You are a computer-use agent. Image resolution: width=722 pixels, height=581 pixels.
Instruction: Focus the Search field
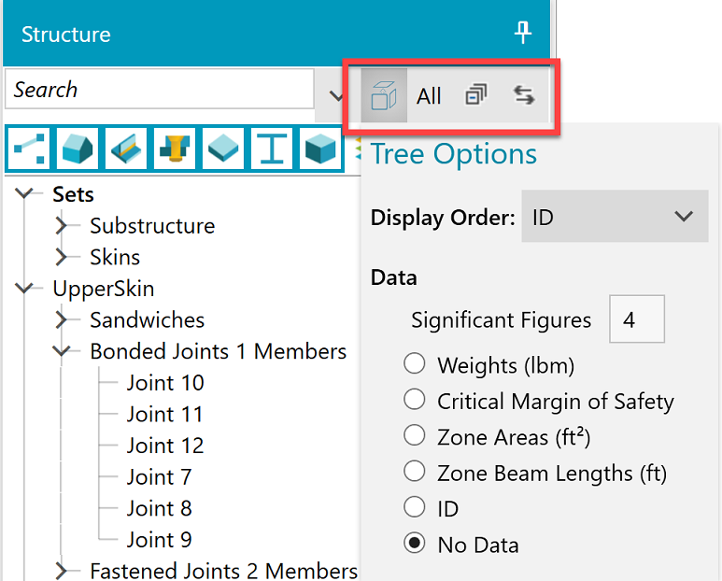click(x=160, y=89)
